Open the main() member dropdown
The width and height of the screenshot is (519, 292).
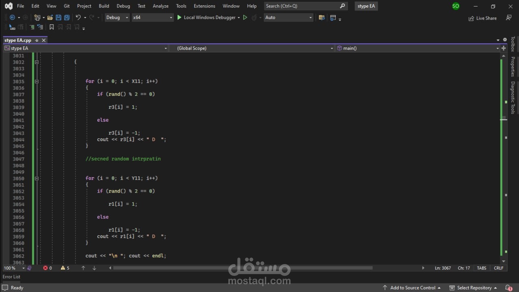[418, 48]
